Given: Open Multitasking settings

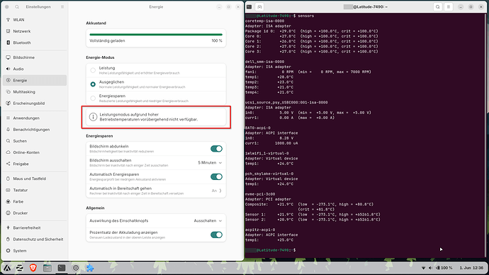Looking at the screenshot, I should [x=35, y=91].
